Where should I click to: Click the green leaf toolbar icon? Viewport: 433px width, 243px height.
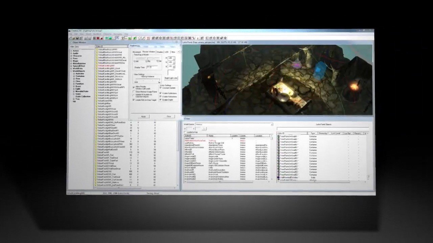coord(135,38)
